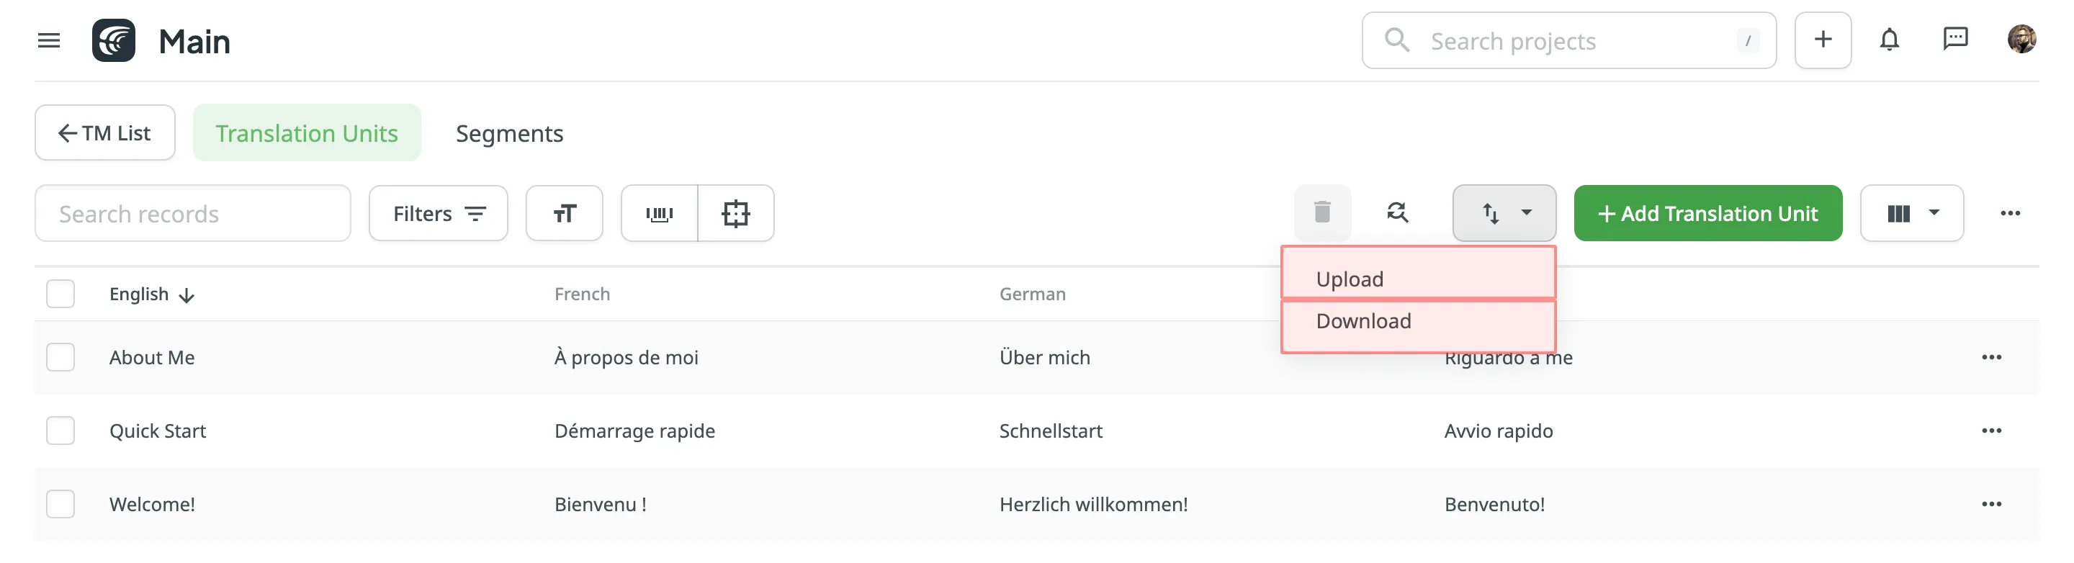Viewport: 2074px width, 563px height.
Task: Click the find and replace icon
Action: [1397, 213]
